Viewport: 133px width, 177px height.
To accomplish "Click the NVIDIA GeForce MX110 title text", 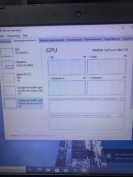I will click(x=110, y=50).
